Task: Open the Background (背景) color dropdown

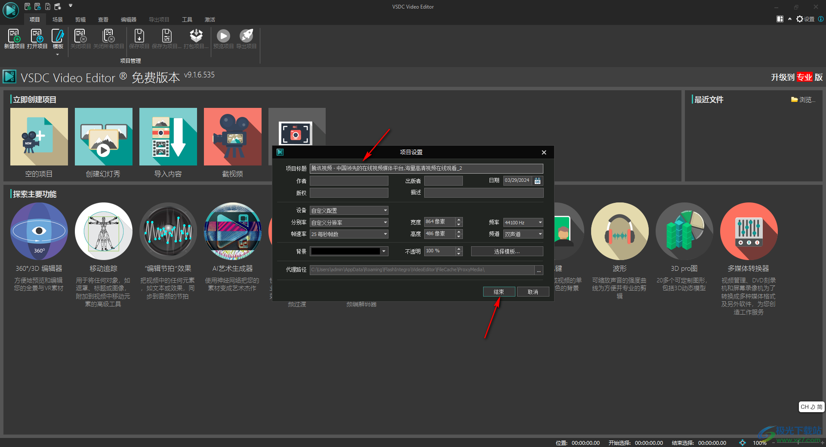Action: click(x=384, y=251)
